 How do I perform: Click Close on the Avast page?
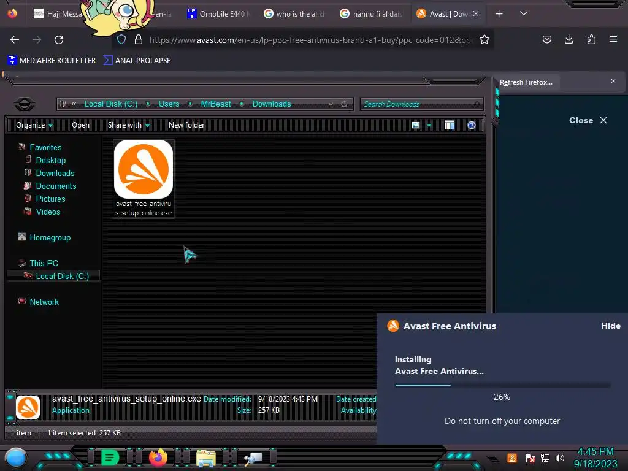(588, 120)
